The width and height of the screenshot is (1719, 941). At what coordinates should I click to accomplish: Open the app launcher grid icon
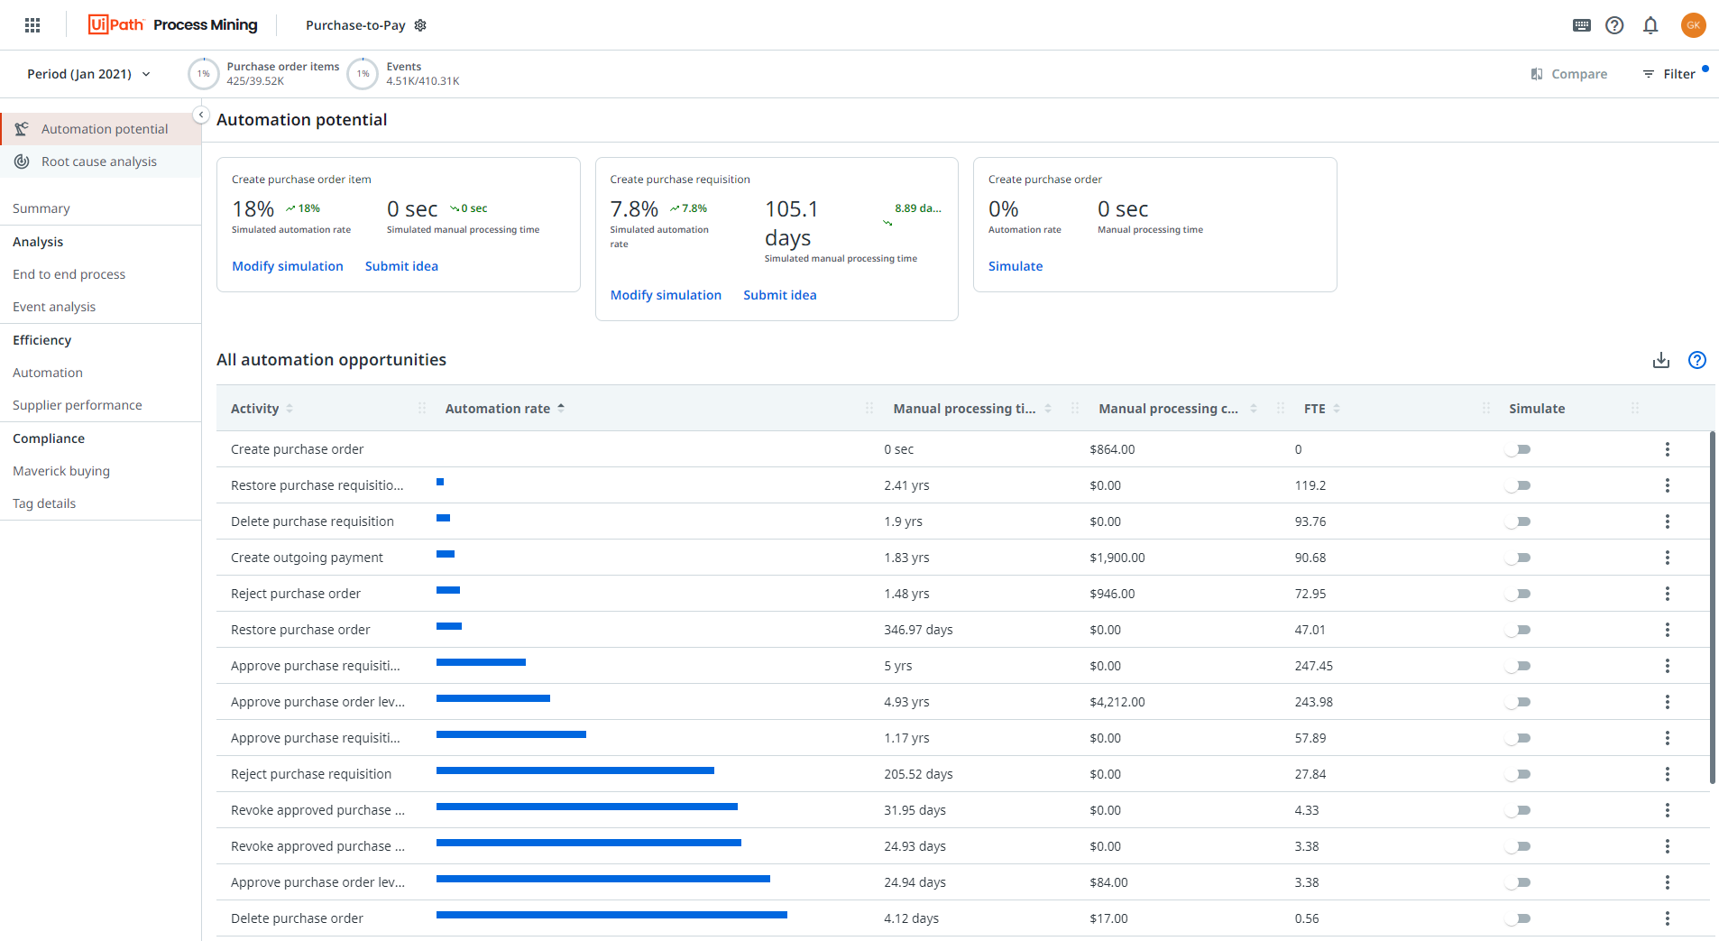[x=32, y=25]
